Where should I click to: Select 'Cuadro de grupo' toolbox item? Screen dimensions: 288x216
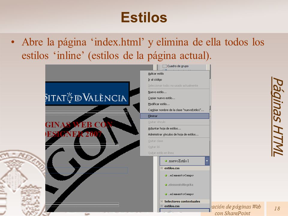point(178,66)
